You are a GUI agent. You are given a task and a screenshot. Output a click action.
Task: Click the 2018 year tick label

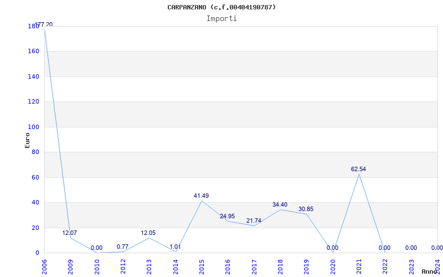(281, 267)
